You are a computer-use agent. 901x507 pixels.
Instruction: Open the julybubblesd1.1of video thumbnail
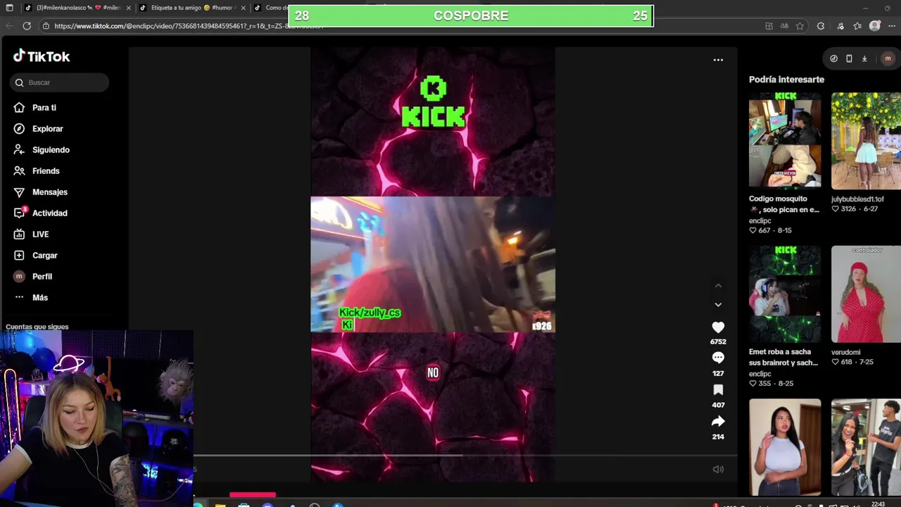[866, 141]
